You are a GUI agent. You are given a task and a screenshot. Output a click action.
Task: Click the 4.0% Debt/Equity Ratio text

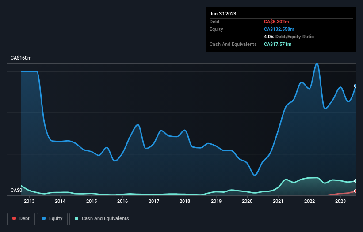pos(289,37)
